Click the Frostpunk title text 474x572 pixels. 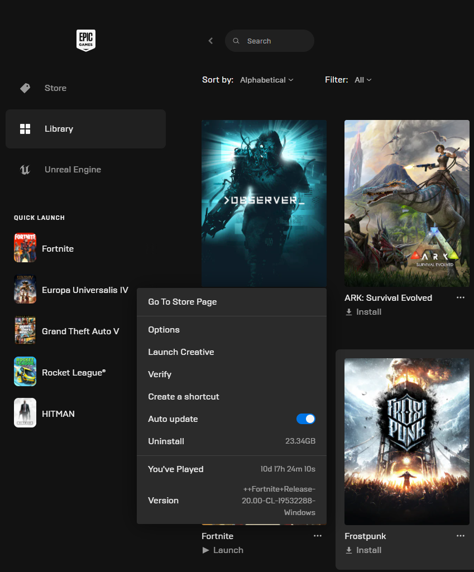365,536
